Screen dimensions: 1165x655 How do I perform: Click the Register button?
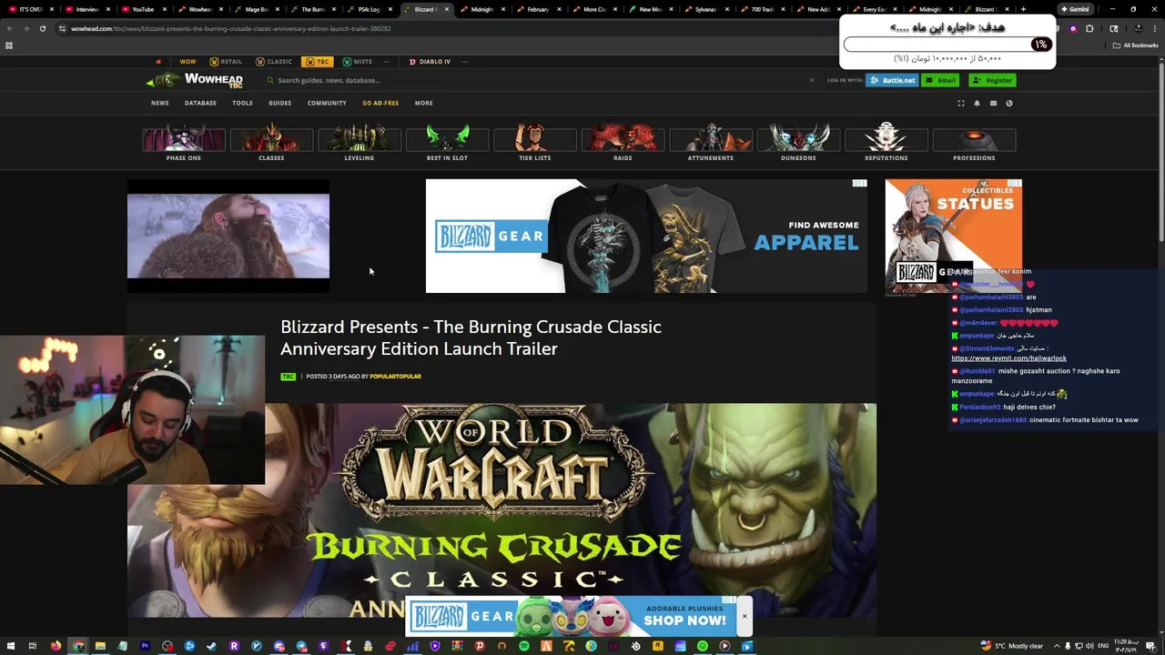tap(992, 80)
